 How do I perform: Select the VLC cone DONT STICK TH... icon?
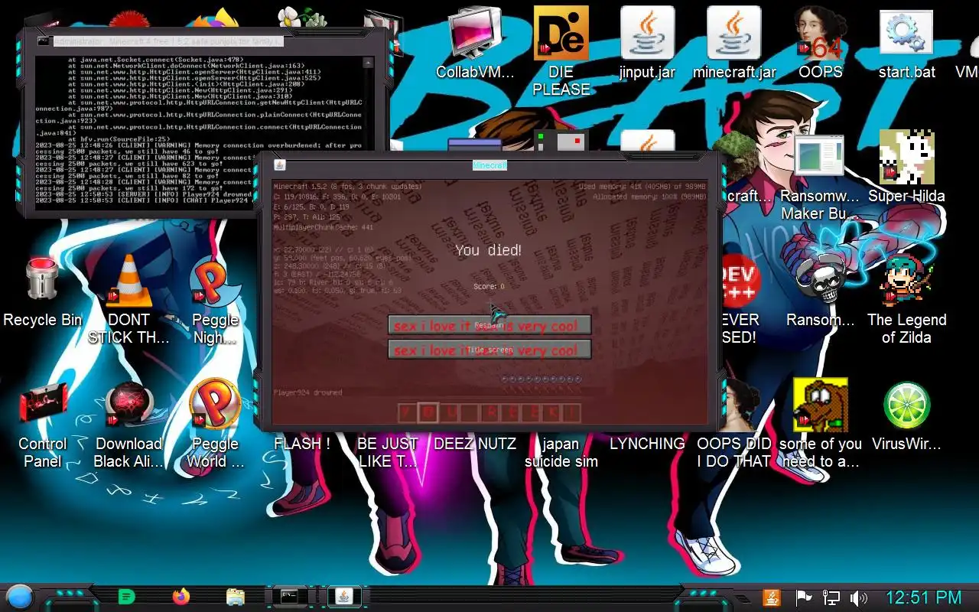pyautogui.click(x=128, y=298)
